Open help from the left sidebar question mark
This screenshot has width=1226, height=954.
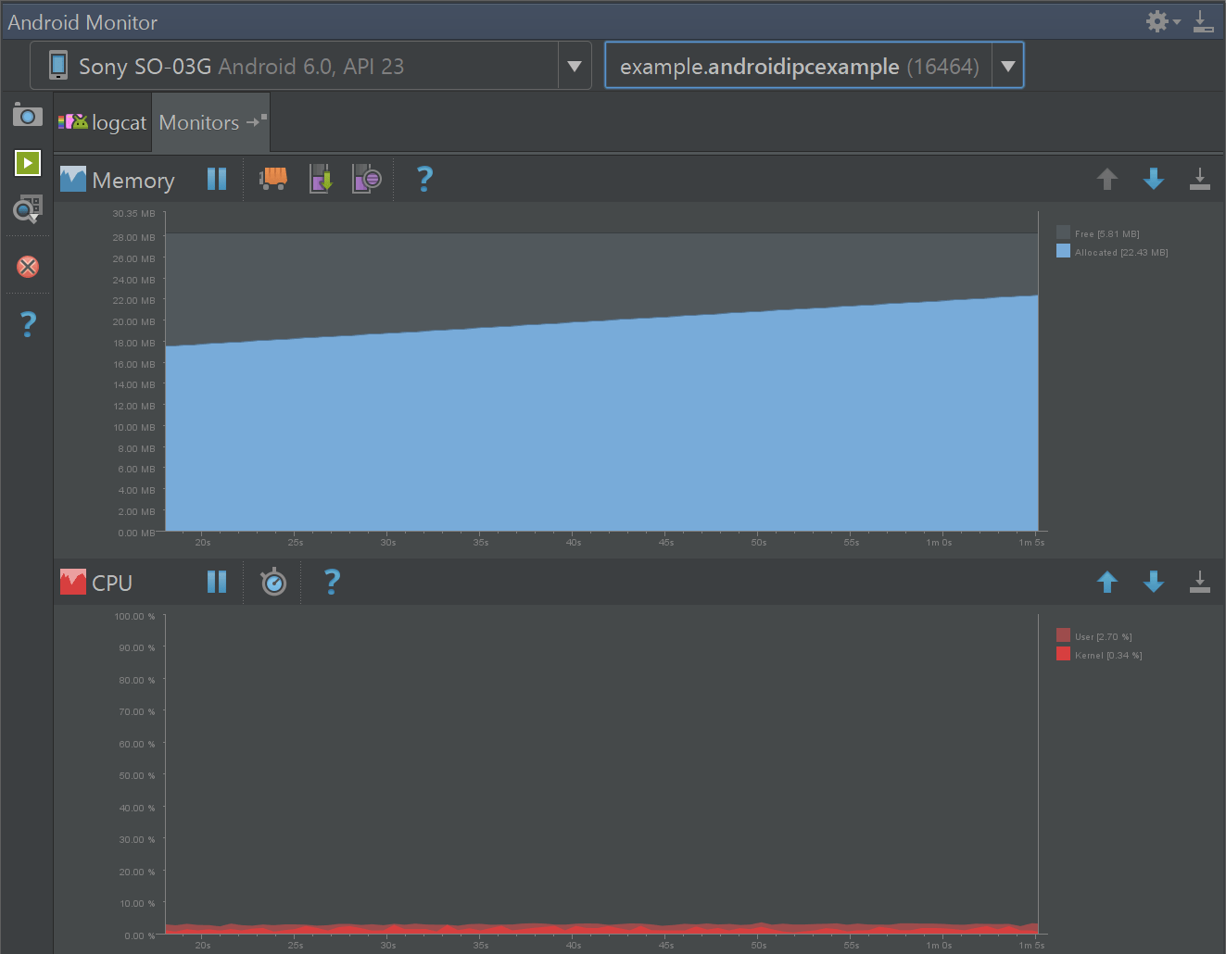pyautogui.click(x=29, y=323)
